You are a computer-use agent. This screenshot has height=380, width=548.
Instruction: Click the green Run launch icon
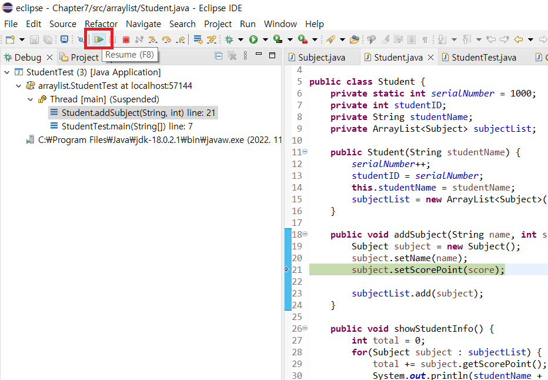click(253, 39)
